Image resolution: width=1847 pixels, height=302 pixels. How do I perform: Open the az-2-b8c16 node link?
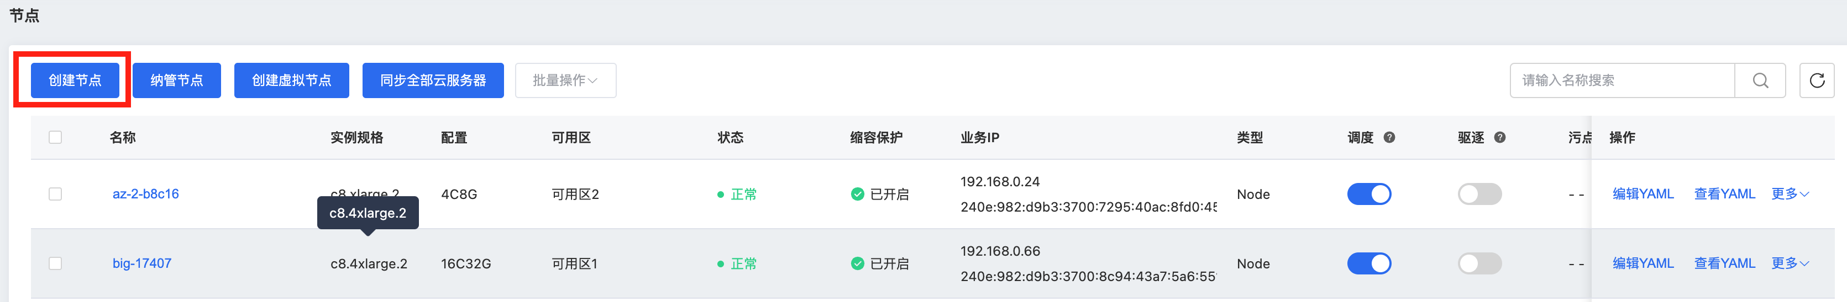click(x=145, y=194)
